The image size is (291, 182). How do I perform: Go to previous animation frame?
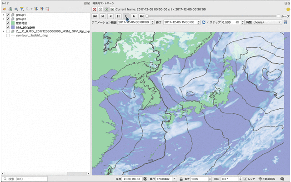pyautogui.click(x=103, y=16)
